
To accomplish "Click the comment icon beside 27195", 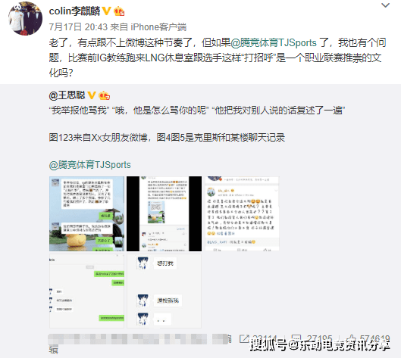I will 296,339.
